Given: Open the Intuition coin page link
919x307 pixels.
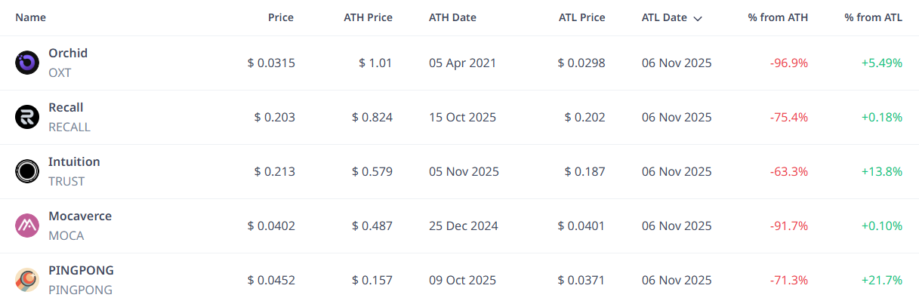Looking at the screenshot, I should pos(74,162).
